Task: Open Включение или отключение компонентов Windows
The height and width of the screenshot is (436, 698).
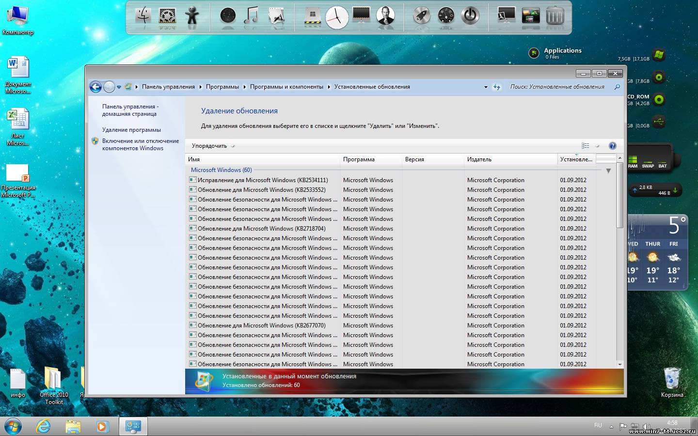Action: pyautogui.click(x=141, y=144)
